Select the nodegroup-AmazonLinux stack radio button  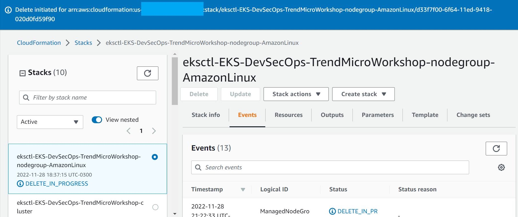click(x=155, y=157)
